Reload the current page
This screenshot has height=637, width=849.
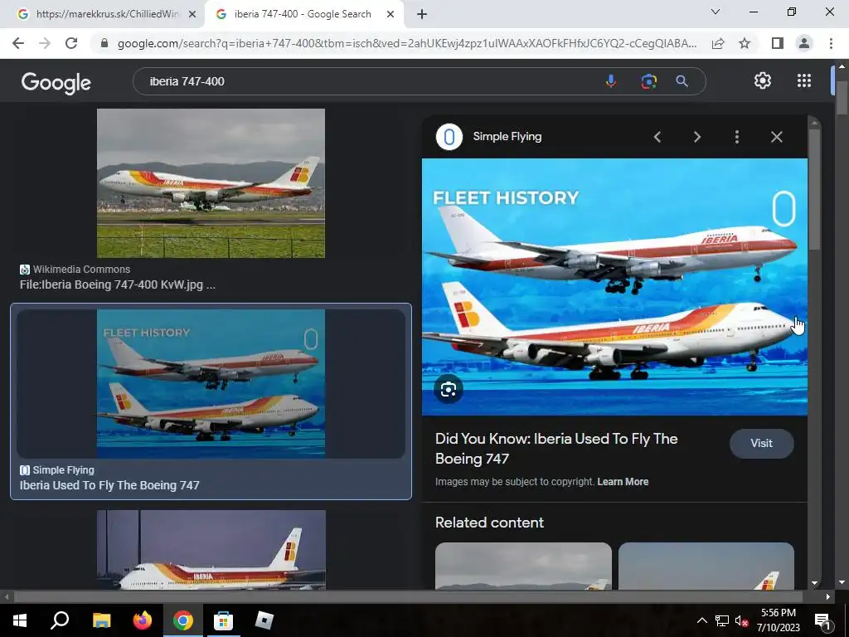[x=71, y=43]
